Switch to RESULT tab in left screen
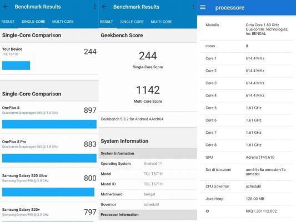The width and height of the screenshot is (296, 222). 8,22
